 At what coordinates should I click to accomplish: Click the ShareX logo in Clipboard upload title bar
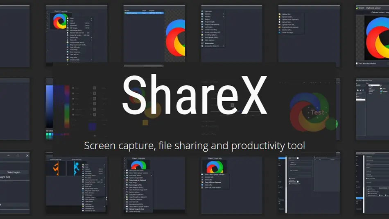[x=357, y=8]
